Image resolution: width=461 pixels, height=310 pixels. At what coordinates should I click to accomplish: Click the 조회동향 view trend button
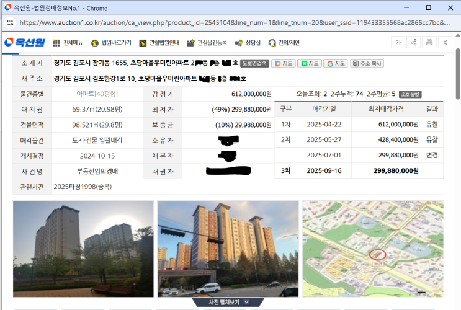coord(410,94)
